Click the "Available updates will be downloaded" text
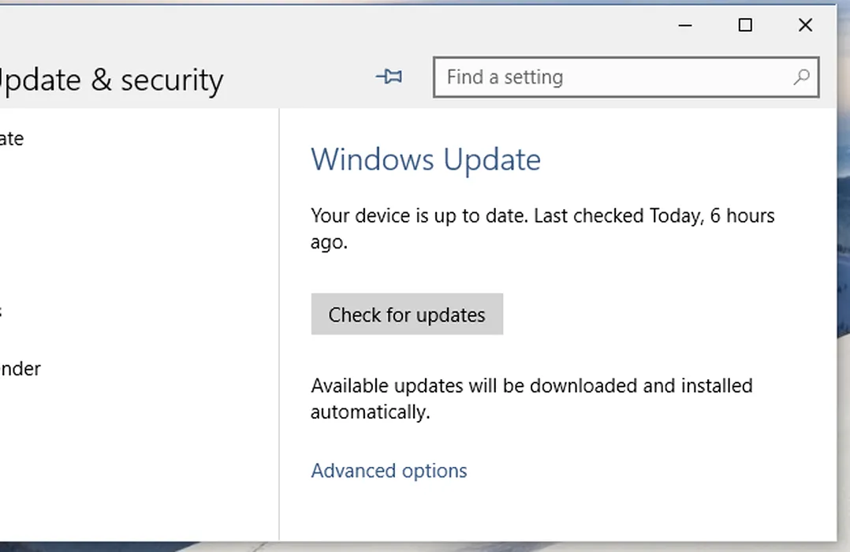Viewport: 850px width, 552px height. click(531, 386)
